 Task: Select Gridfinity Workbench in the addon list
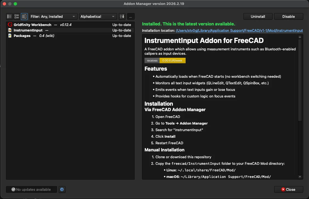point(55,25)
